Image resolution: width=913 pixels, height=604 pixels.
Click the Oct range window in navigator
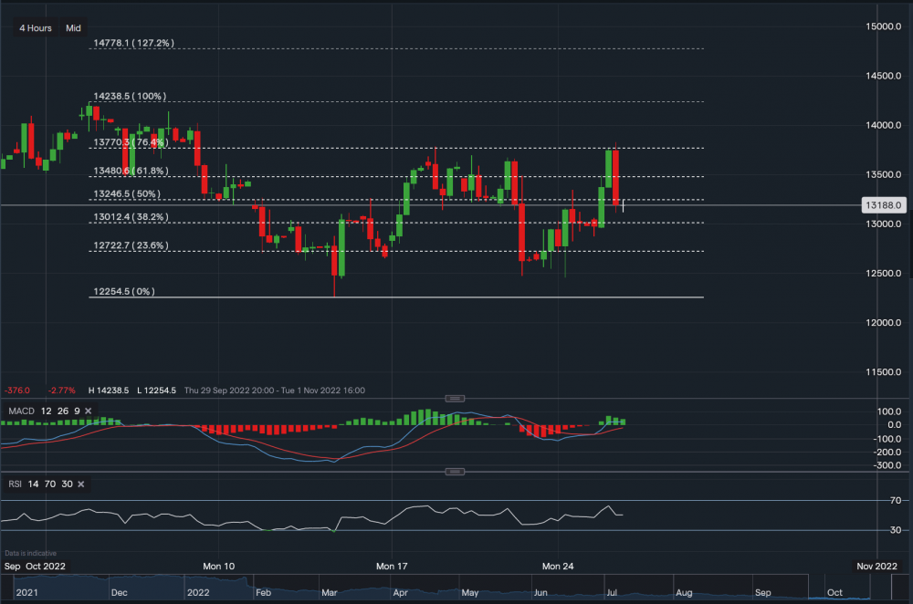coord(833,592)
